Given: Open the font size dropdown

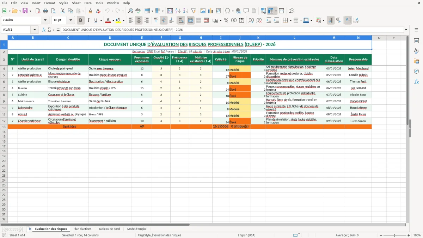Looking at the screenshot, I should pyautogui.click(x=70, y=20).
